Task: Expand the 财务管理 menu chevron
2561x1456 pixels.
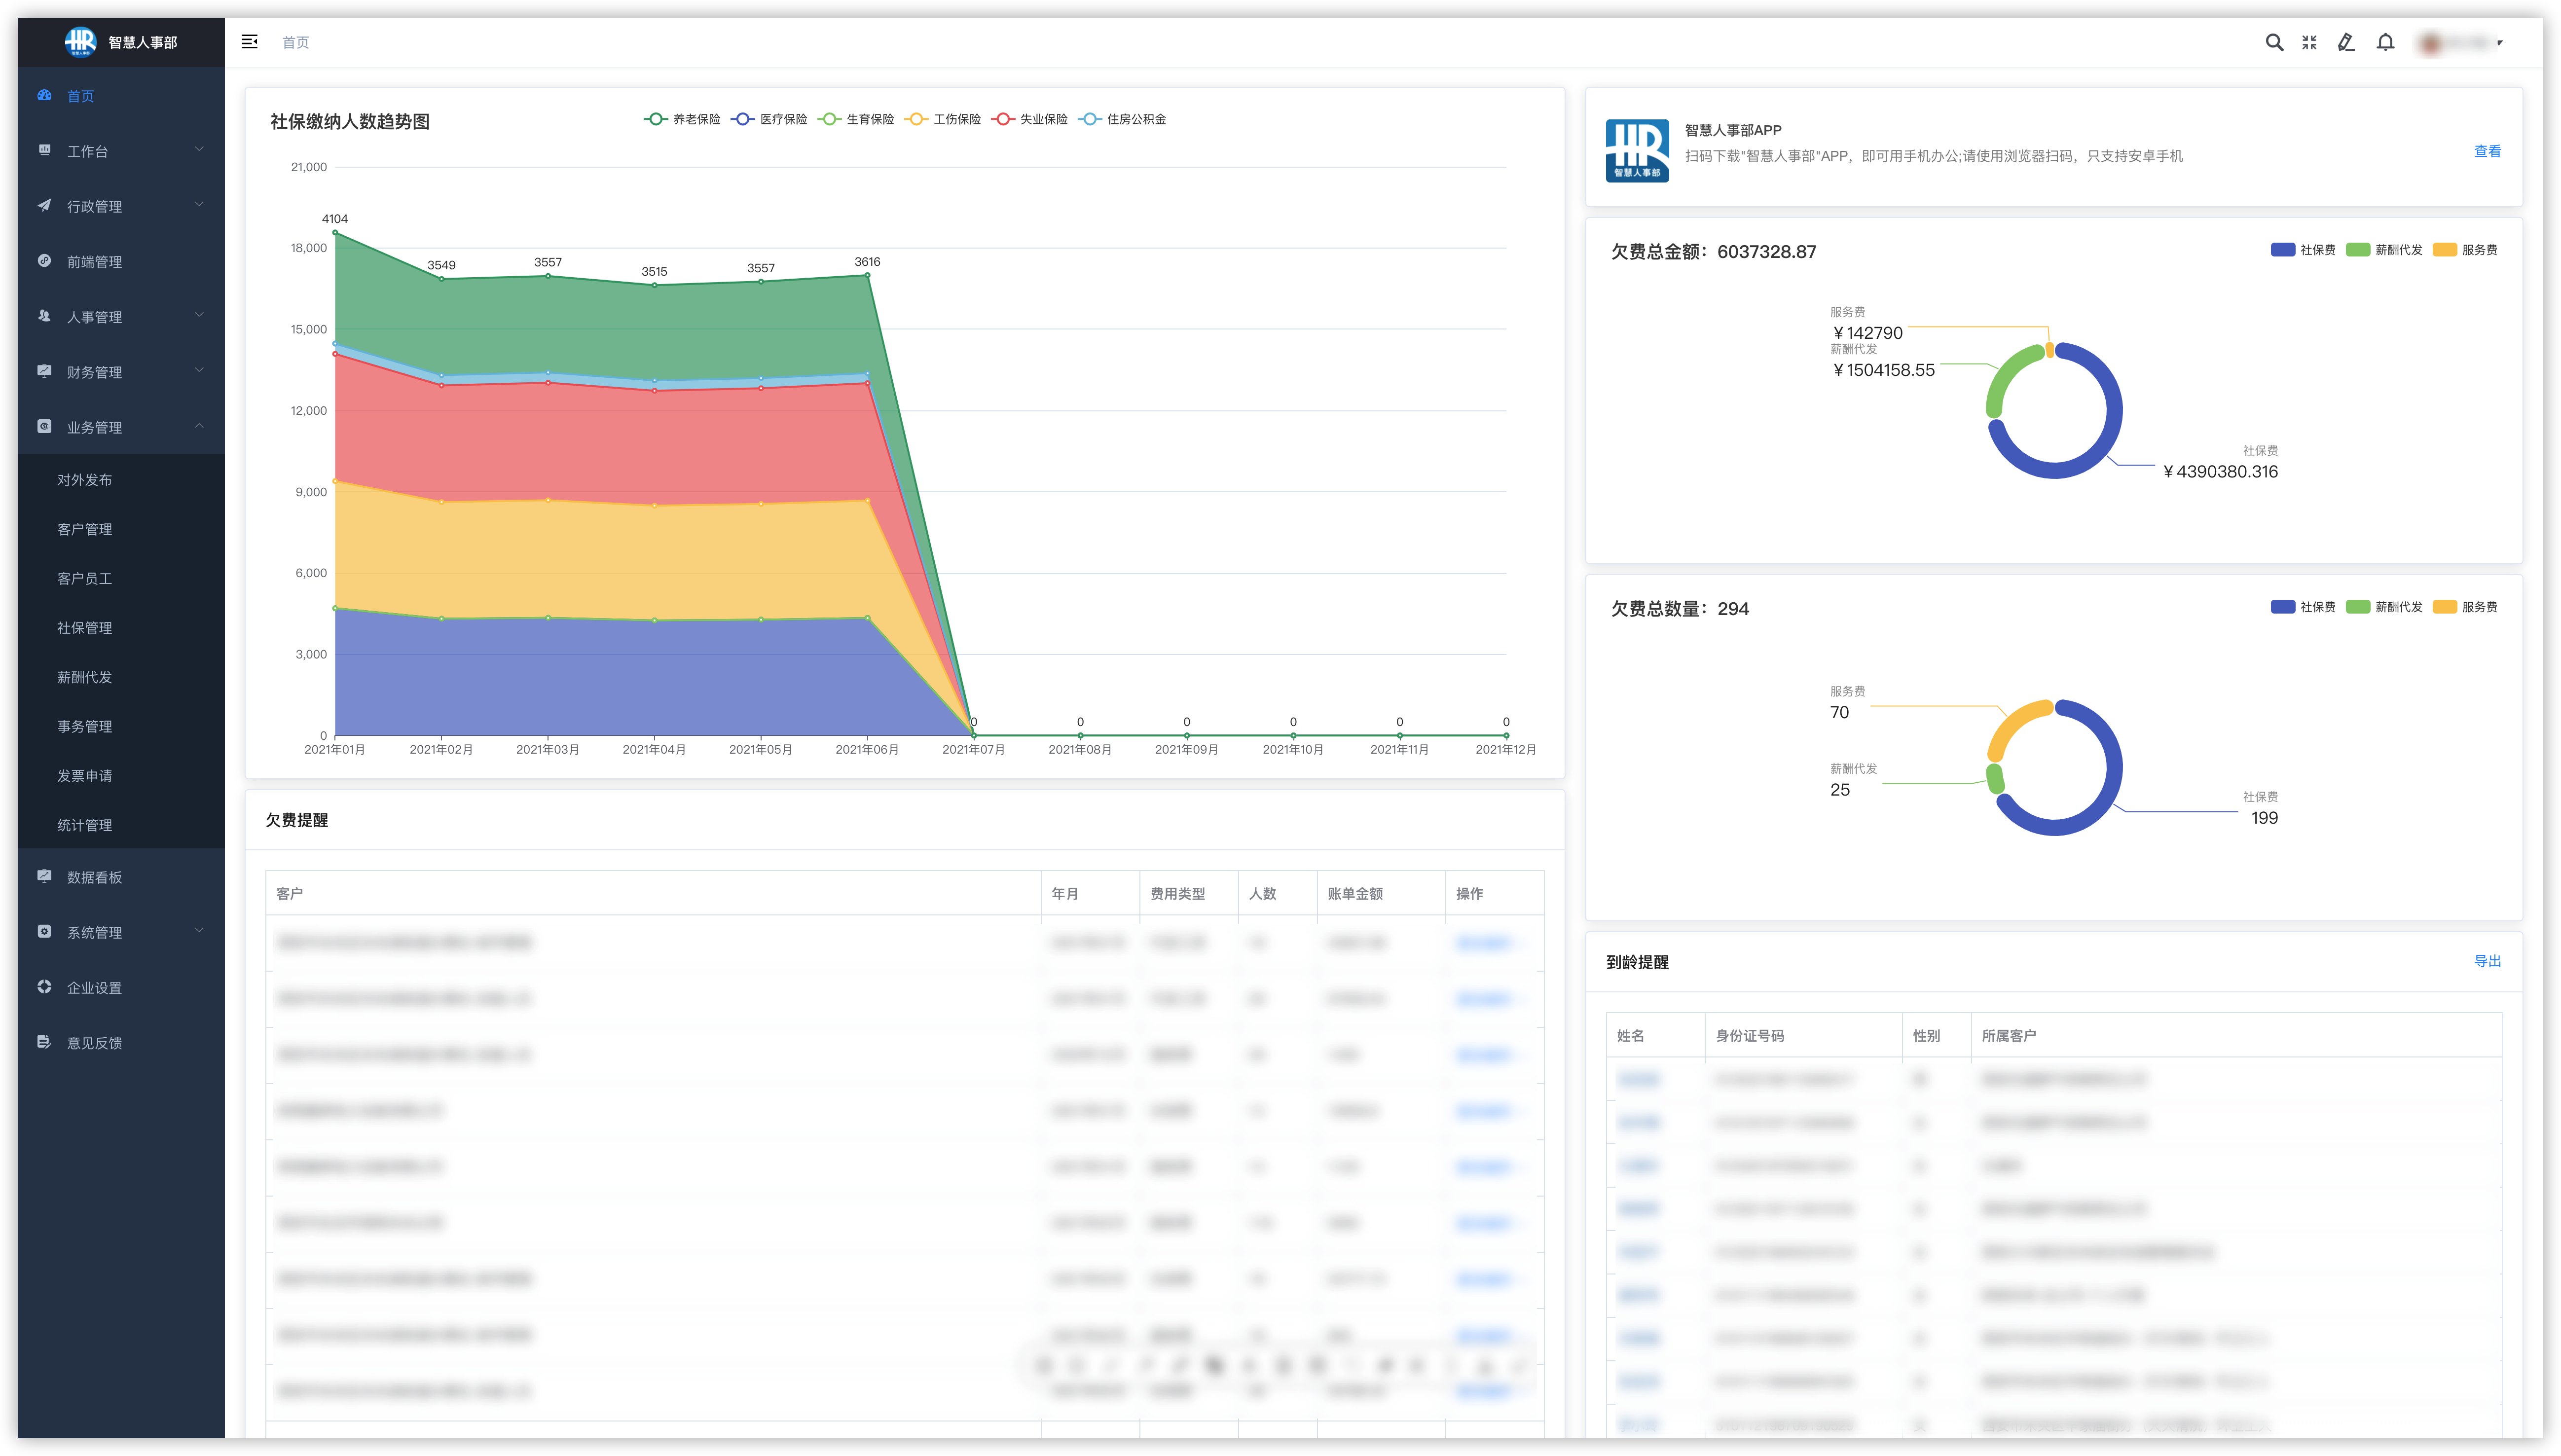Action: (x=199, y=370)
